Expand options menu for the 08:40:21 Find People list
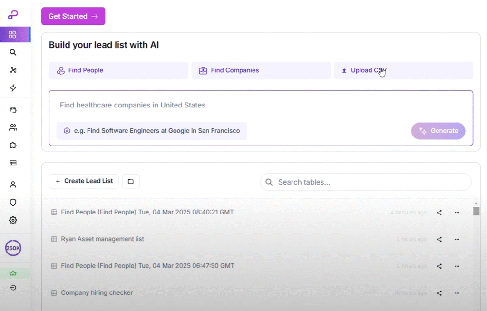487x311 pixels. (457, 213)
